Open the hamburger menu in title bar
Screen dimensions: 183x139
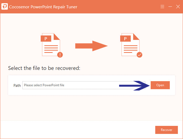[162, 7]
